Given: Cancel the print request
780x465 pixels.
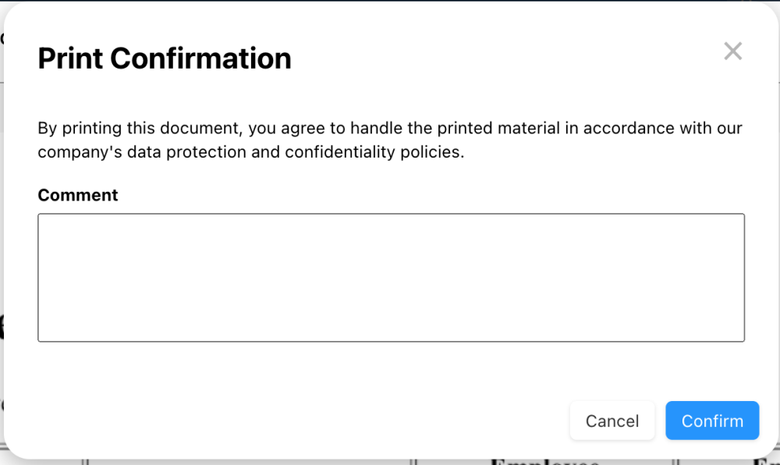Looking at the screenshot, I should coord(612,421).
